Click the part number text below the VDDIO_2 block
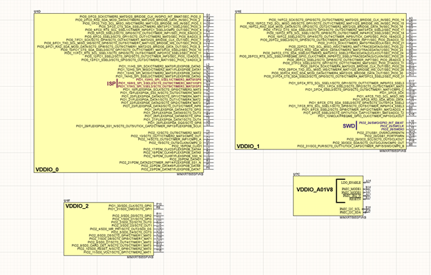Screen dimensions: 431x275 tap(140, 257)
